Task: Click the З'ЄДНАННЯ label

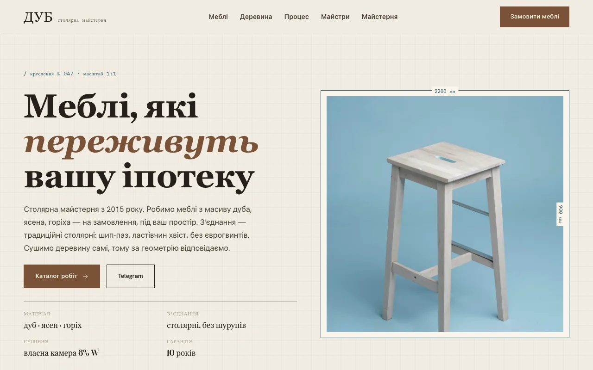Action: click(183, 314)
